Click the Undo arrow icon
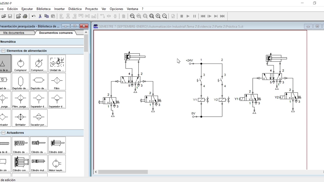Image resolution: width=324 pixels, height=182 pixels. tap(33, 16)
